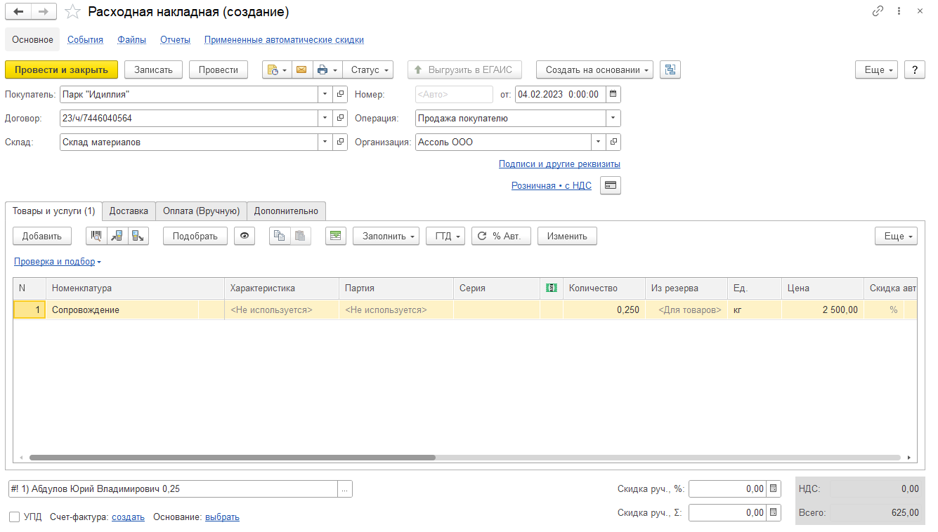Screen dimensions: 938x532
Task: Switch to the Дополнительно tab
Action: [286, 211]
